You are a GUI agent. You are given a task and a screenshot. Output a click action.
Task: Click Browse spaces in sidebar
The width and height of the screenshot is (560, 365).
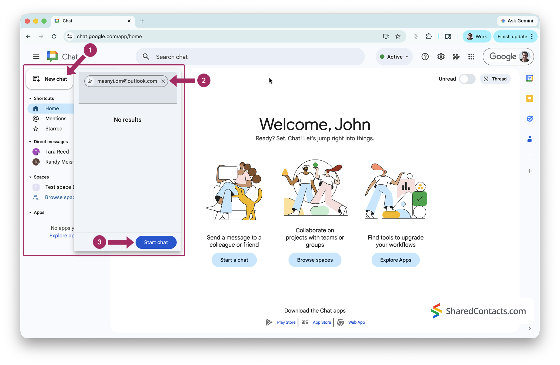(51, 197)
